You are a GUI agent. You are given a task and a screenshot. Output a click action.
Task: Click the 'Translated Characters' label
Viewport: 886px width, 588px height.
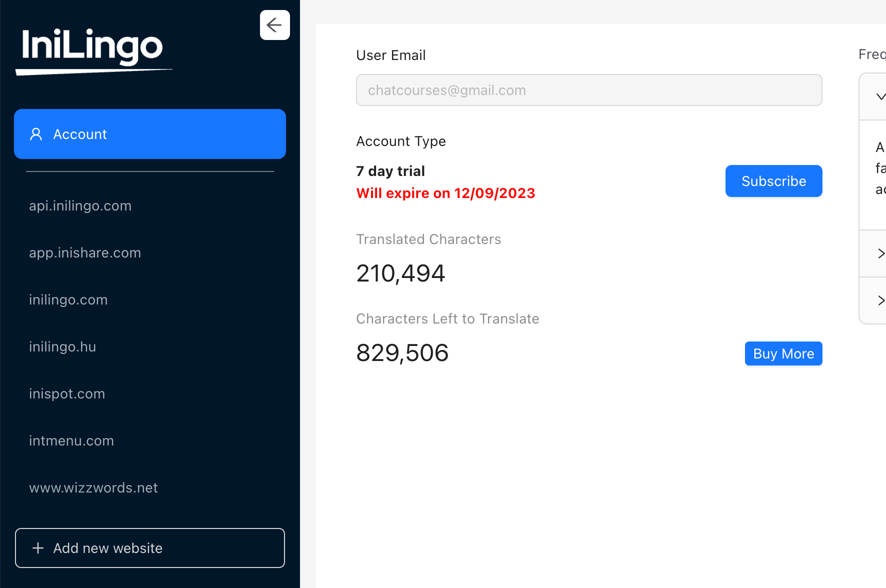point(428,239)
